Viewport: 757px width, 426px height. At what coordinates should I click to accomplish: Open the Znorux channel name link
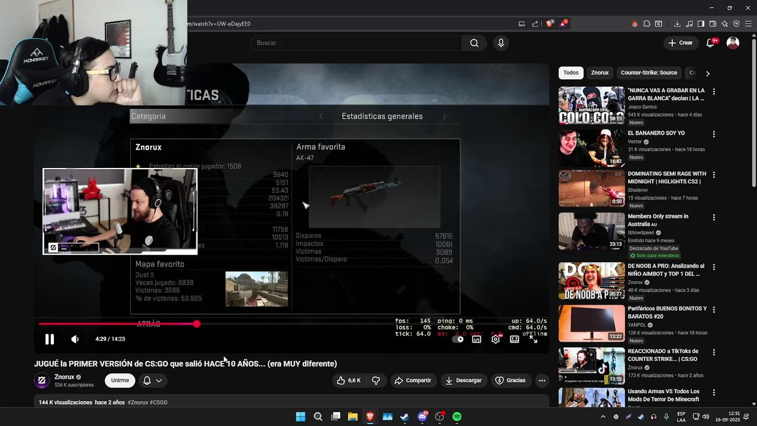[x=64, y=377]
